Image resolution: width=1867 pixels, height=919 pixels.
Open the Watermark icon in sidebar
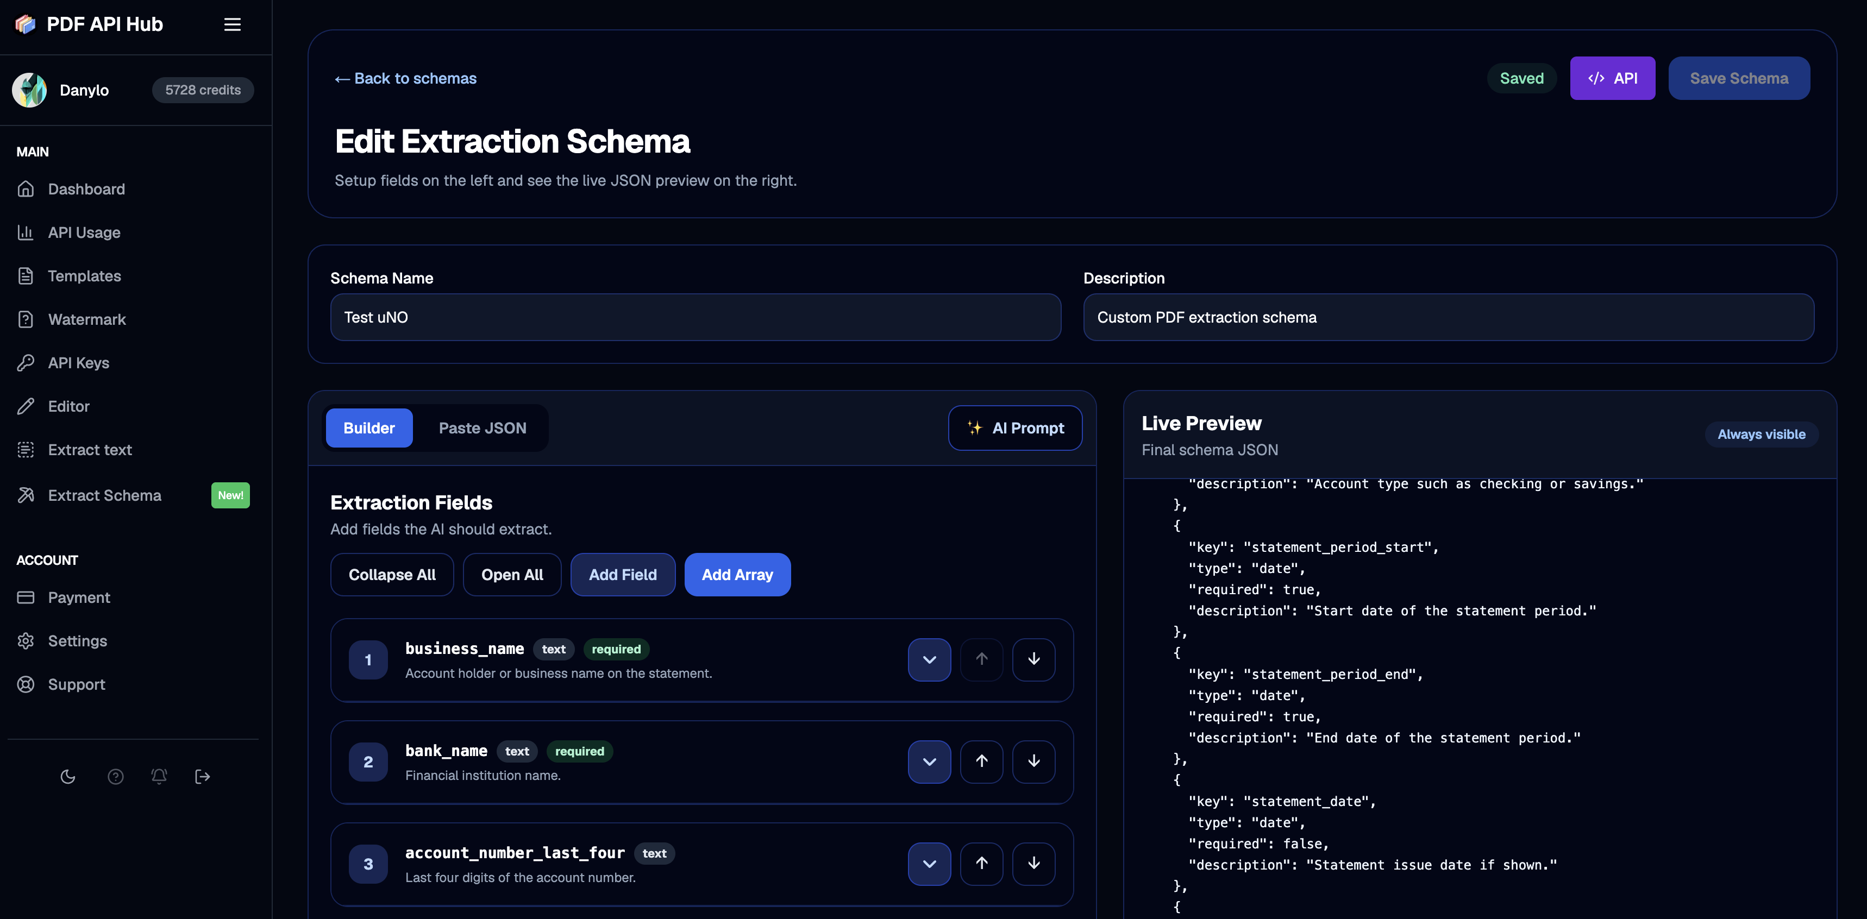(x=26, y=319)
